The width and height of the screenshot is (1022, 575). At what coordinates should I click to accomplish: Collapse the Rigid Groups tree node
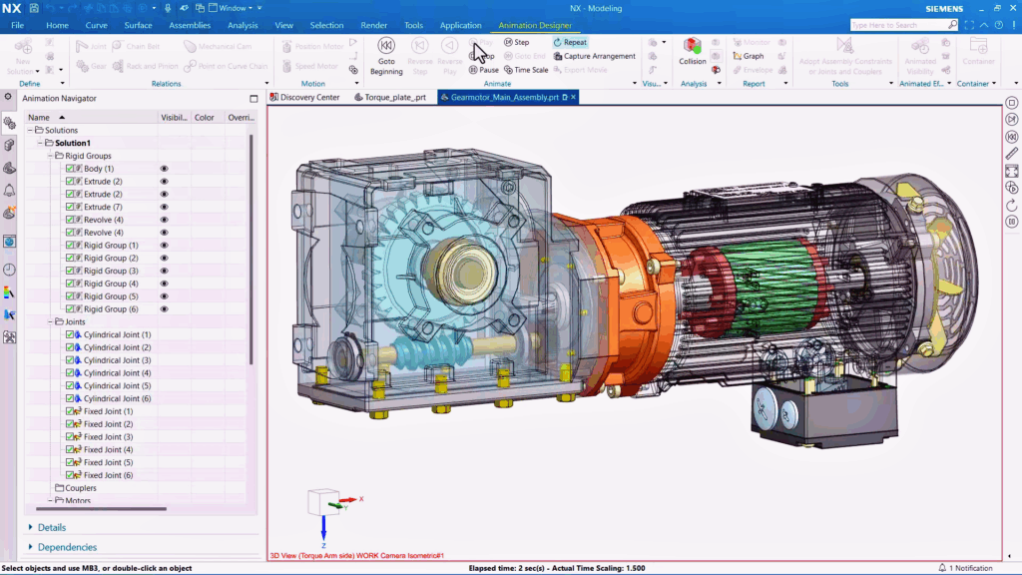pos(50,156)
